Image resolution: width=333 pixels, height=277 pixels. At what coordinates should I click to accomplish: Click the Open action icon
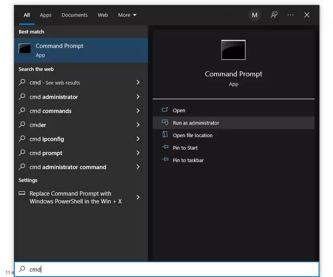(x=165, y=109)
